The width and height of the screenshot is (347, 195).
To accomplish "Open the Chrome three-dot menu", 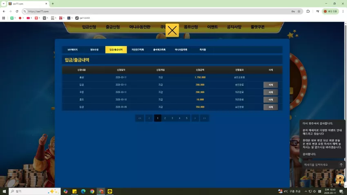I will (343, 11).
